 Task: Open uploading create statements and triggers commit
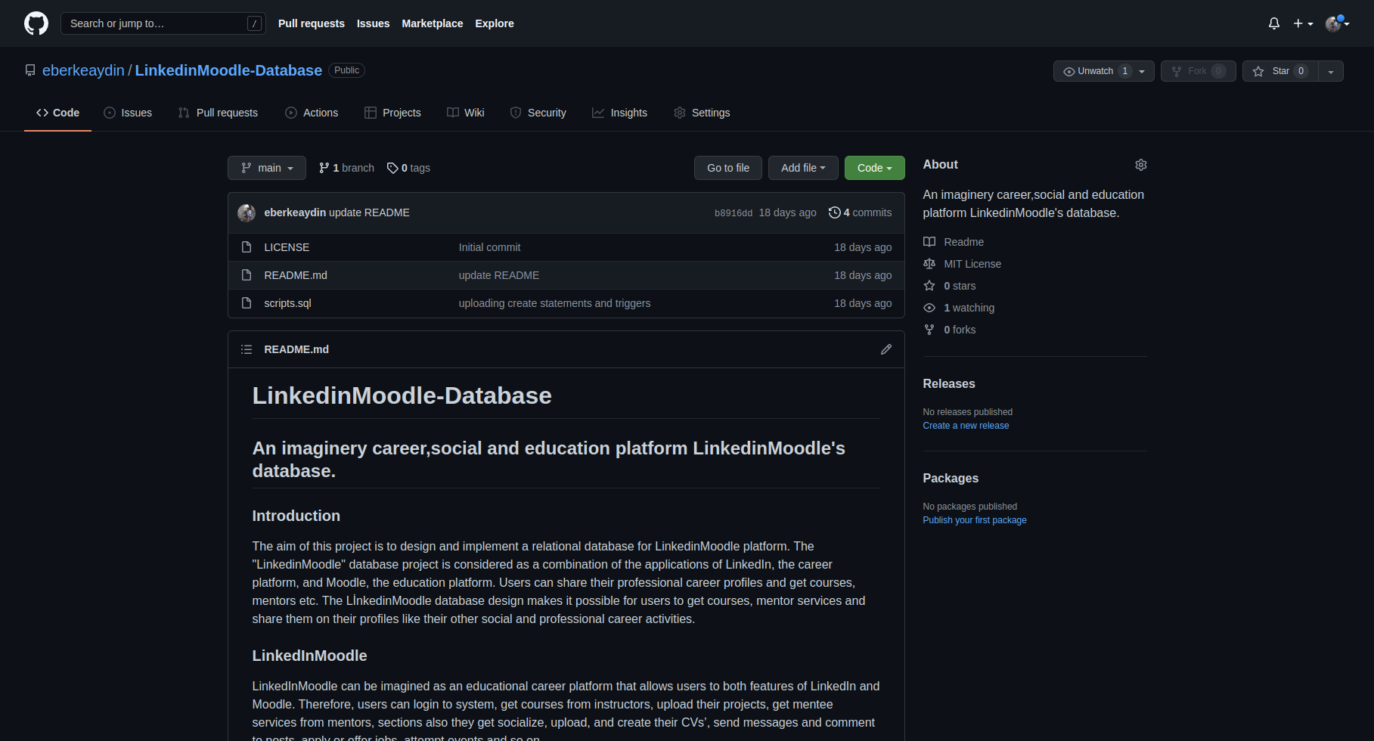[554, 303]
